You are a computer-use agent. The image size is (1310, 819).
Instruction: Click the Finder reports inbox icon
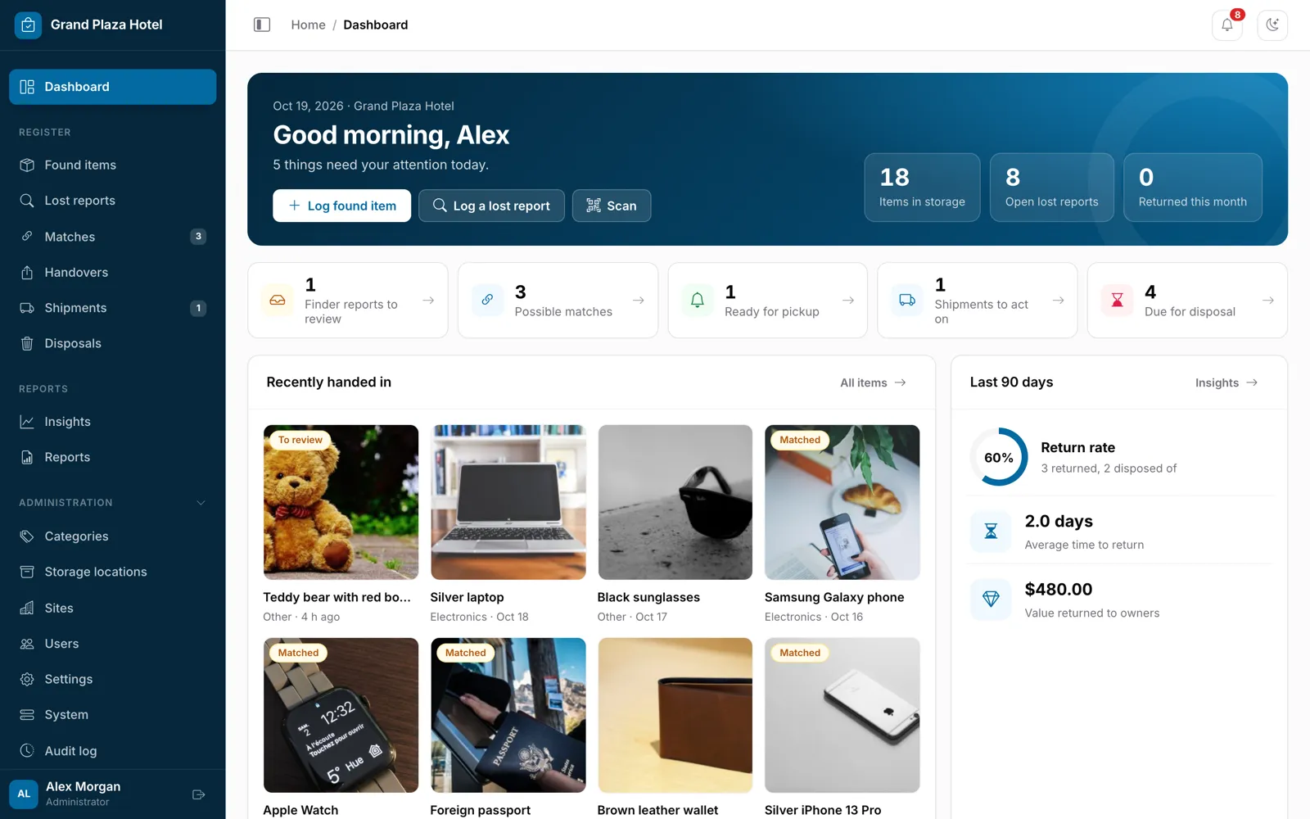278,301
